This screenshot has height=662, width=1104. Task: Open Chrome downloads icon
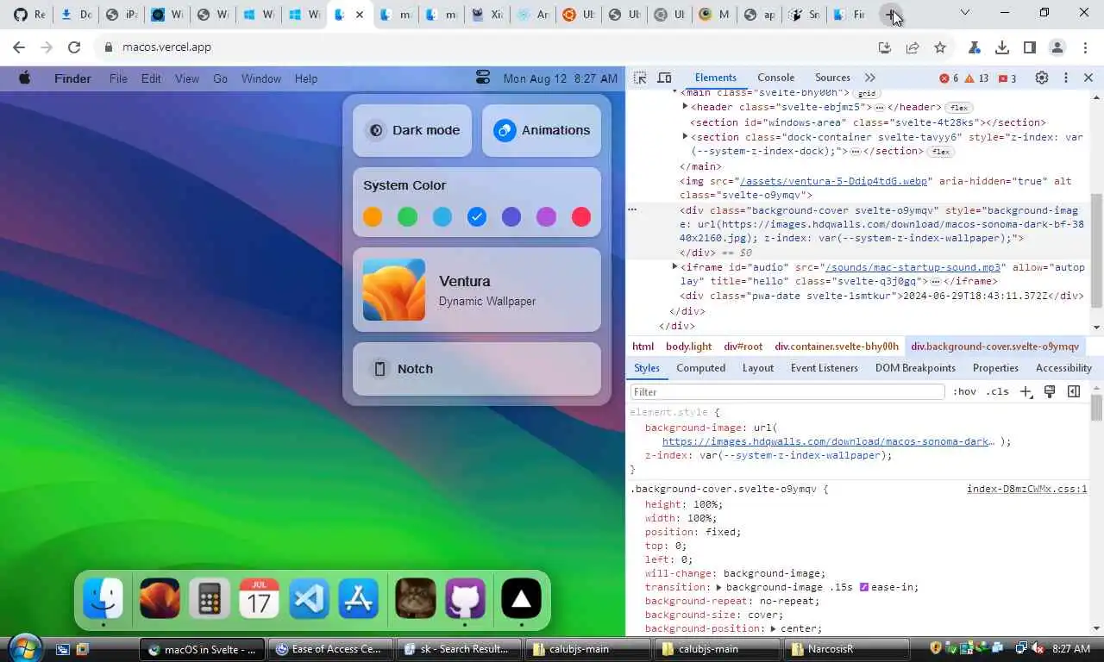(x=1002, y=47)
